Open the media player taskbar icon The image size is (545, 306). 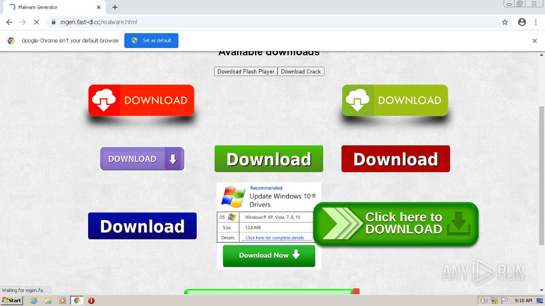[63, 300]
